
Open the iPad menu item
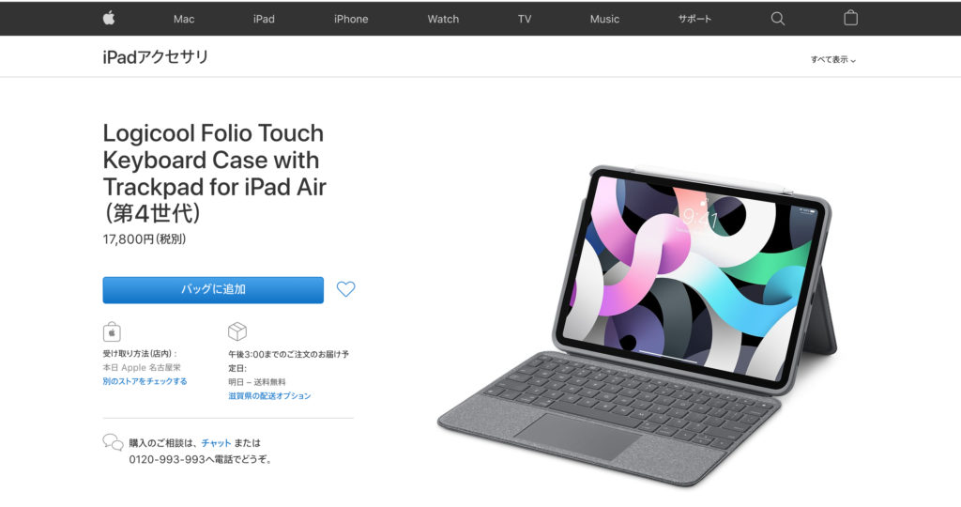pyautogui.click(x=264, y=19)
